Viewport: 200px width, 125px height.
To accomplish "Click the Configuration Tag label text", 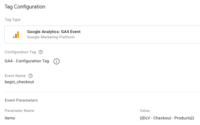I will (x=20, y=52).
